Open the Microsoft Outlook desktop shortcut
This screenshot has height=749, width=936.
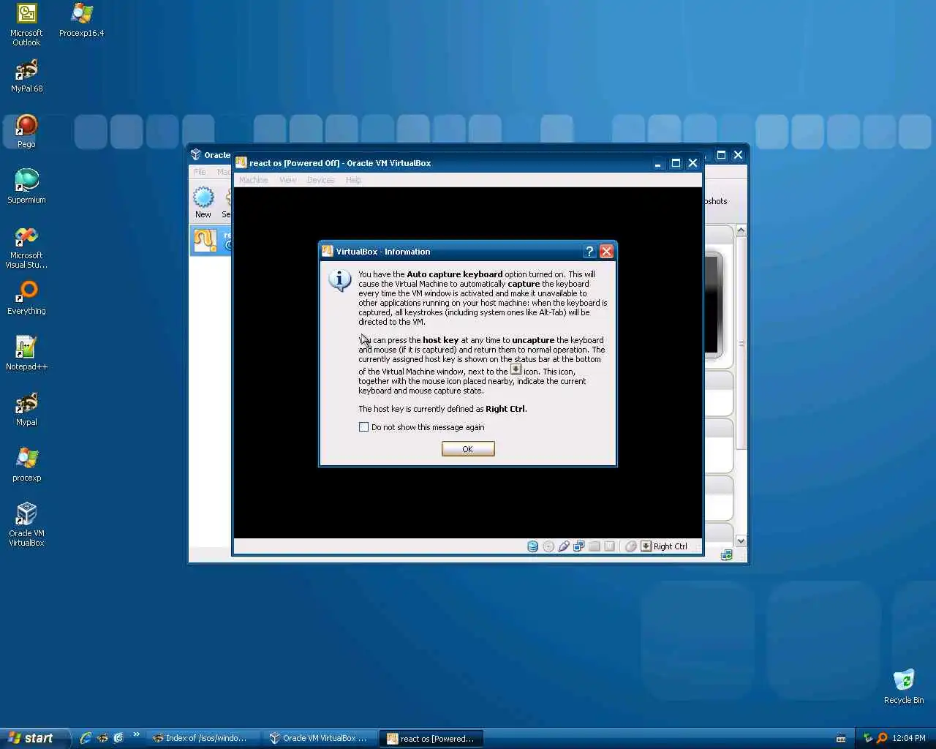coord(26,25)
